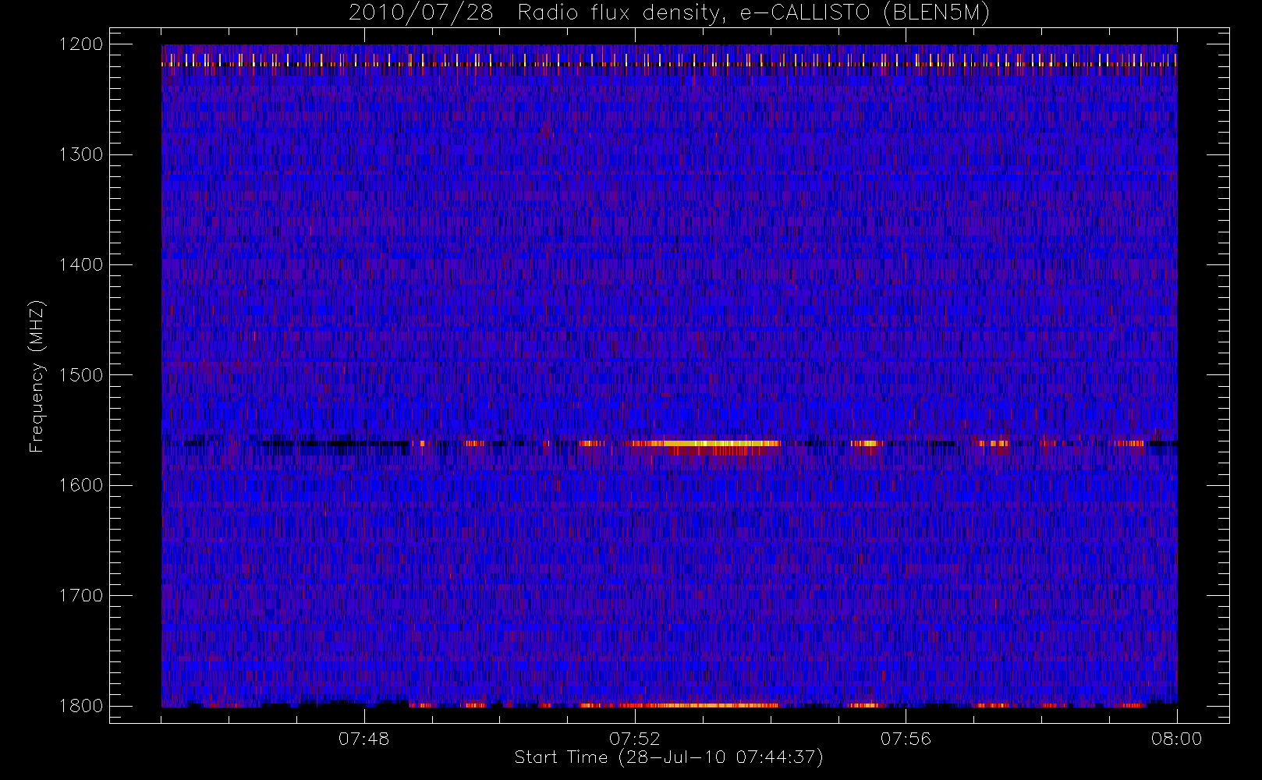1262x780 pixels.
Task: Click the 1600 frequency tick label
Action: [81, 485]
